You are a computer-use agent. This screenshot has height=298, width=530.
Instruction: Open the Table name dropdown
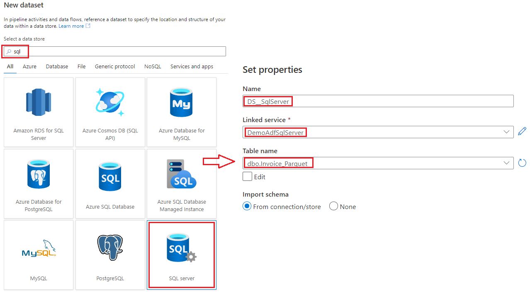pyautogui.click(x=506, y=163)
